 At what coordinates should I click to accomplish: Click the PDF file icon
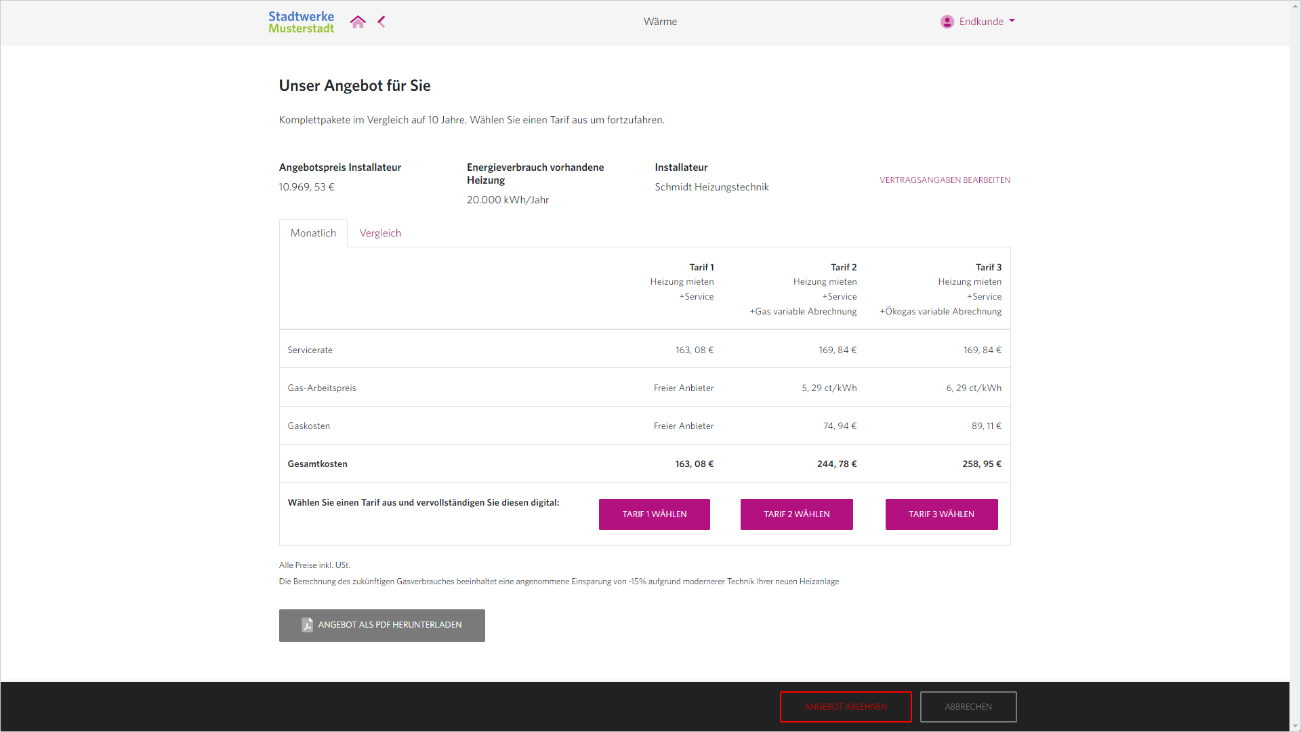tap(307, 625)
